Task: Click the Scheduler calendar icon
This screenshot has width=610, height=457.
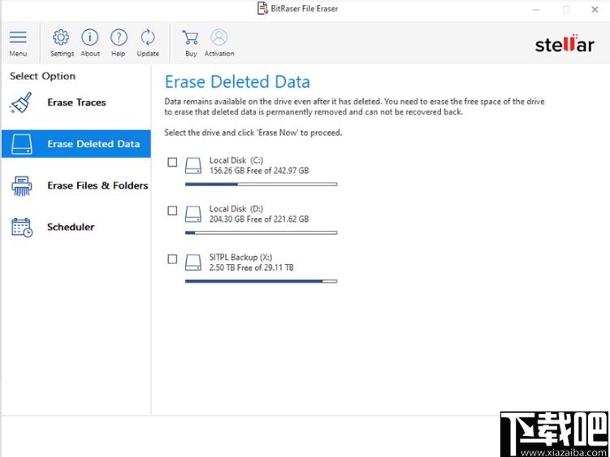Action: (x=22, y=227)
